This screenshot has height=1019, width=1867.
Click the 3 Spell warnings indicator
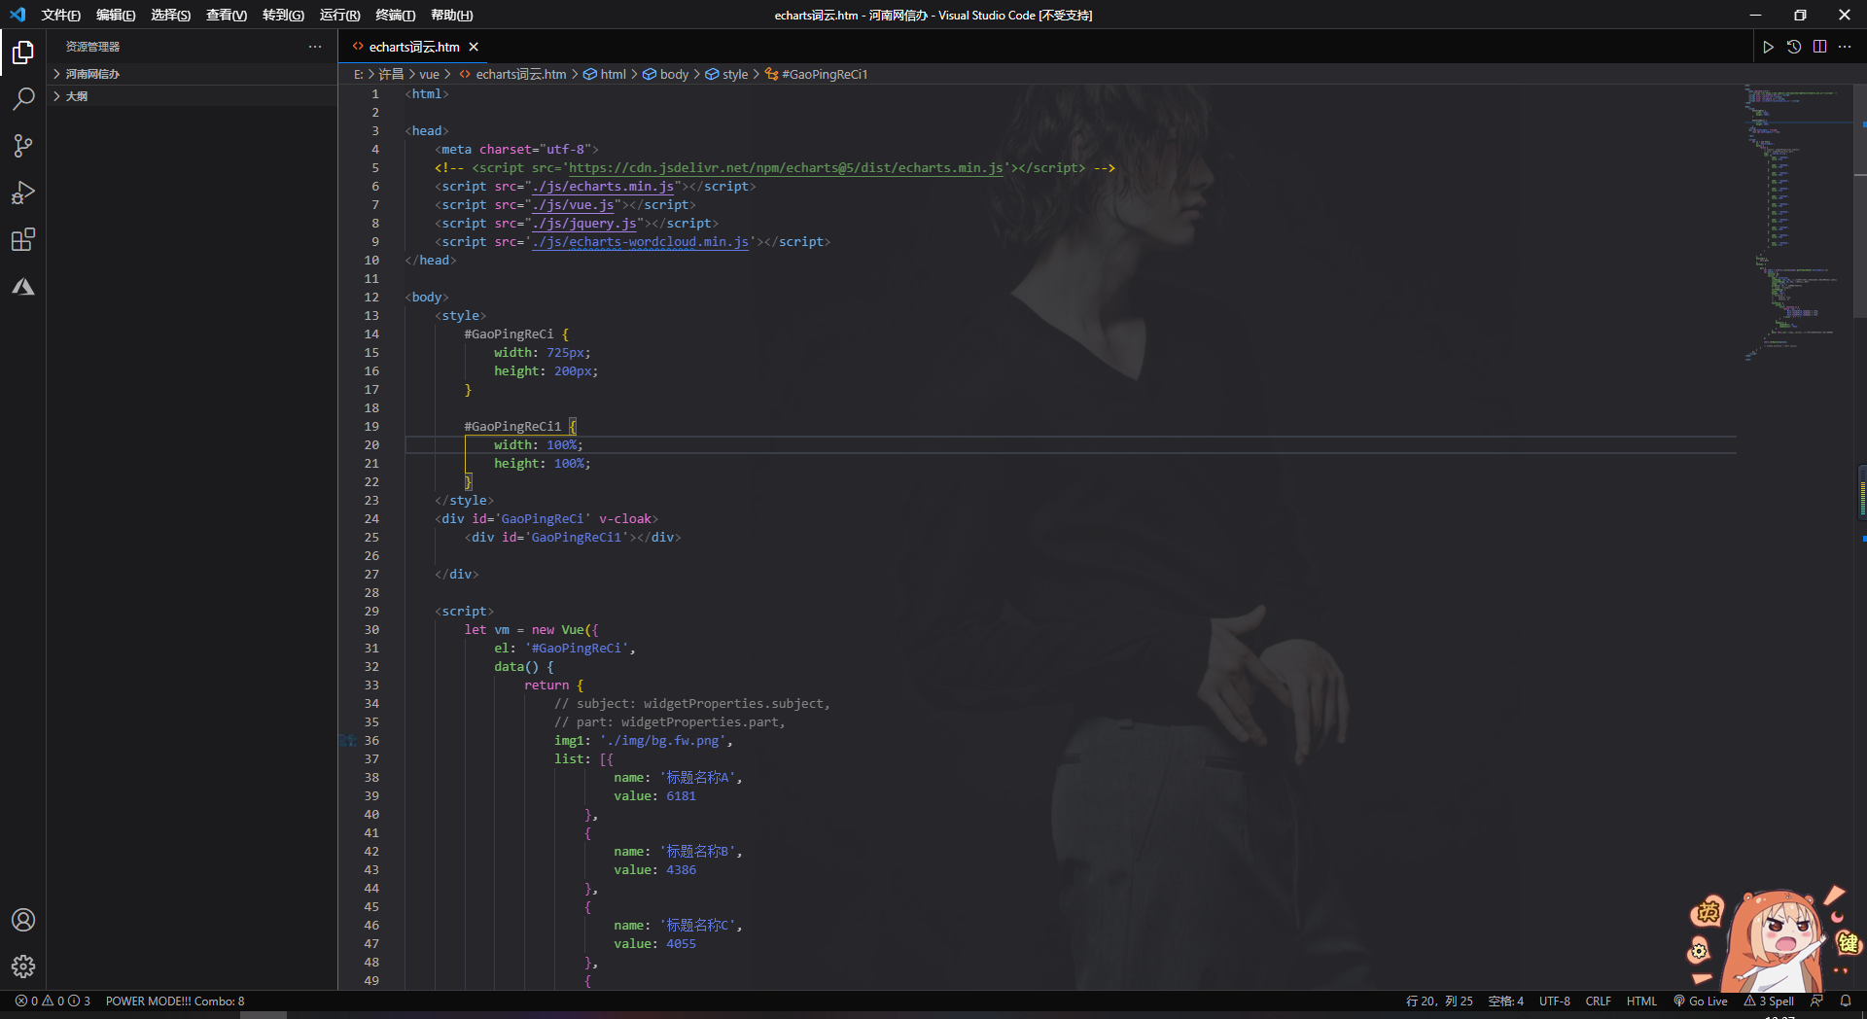pos(1769,1001)
